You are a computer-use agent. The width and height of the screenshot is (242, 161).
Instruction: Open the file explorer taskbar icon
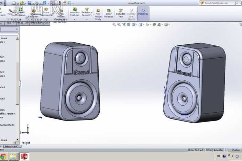pos(13,157)
